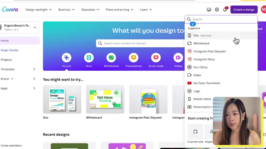Image resolution: width=266 pixels, height=149 pixels.
Task: Click Instagram Post (Square) icon in dropdown
Action: coord(189,51)
